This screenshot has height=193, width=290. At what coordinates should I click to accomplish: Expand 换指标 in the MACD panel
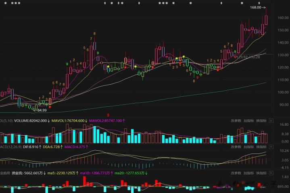pos(261,147)
